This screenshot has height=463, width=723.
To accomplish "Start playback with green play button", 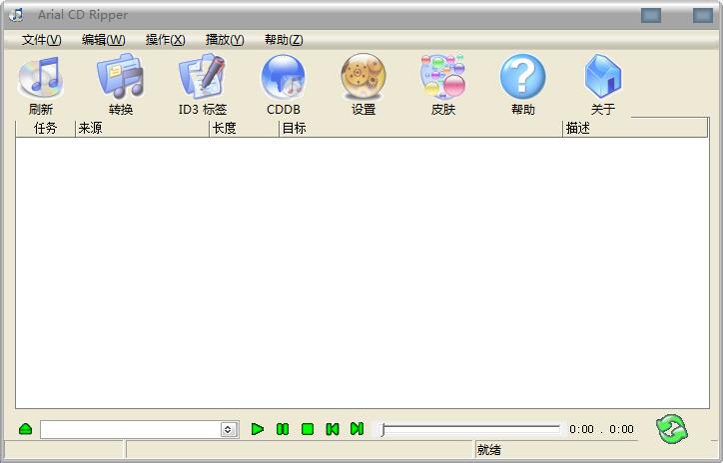I will tap(258, 429).
